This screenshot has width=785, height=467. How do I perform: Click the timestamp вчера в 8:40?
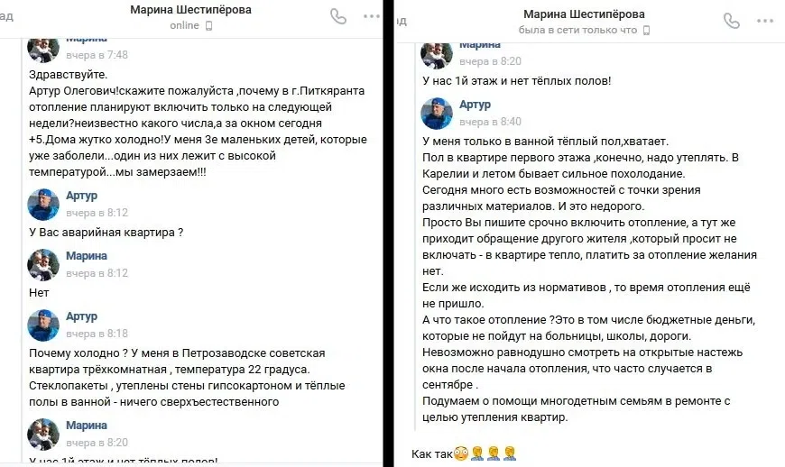(491, 121)
